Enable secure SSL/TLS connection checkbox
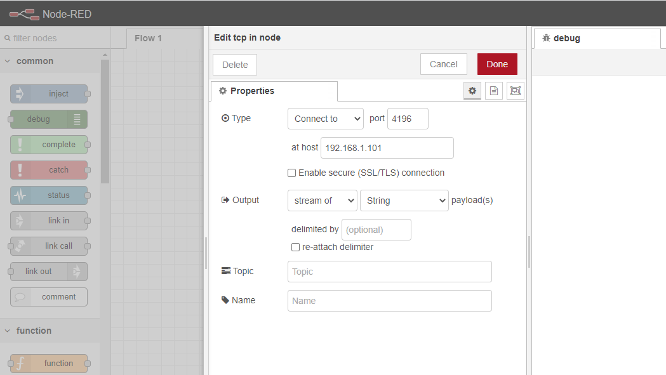This screenshot has width=666, height=375. pos(292,173)
